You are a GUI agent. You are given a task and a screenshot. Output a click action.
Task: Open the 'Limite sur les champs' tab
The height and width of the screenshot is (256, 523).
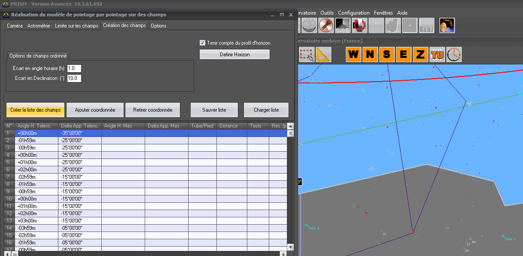76,26
